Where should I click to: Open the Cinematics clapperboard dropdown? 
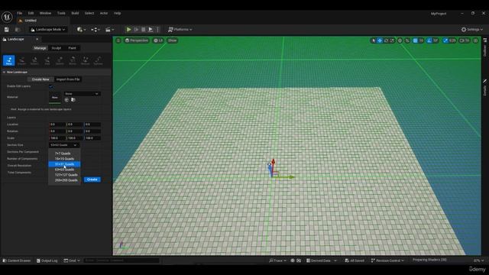[x=109, y=30]
